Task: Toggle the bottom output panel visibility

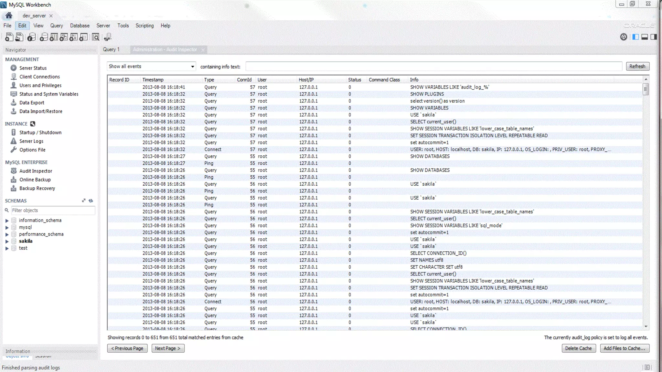Action: click(x=645, y=37)
